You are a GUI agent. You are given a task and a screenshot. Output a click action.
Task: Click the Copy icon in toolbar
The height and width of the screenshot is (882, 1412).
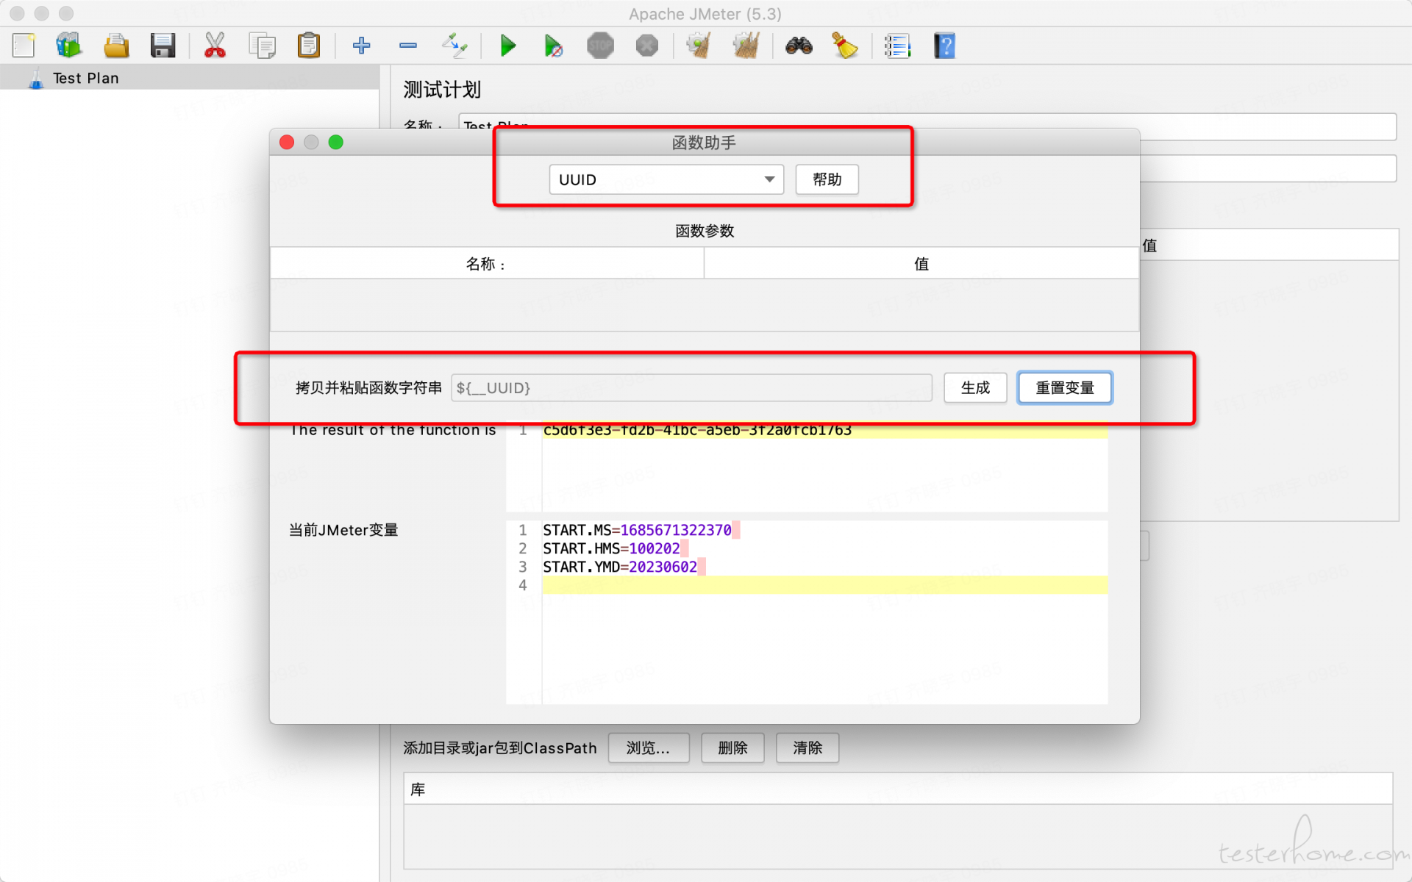tap(262, 46)
